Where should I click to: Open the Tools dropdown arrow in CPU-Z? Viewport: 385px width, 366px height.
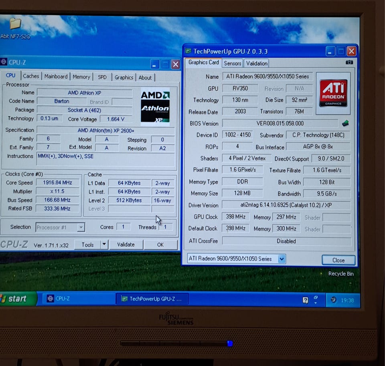(x=104, y=245)
